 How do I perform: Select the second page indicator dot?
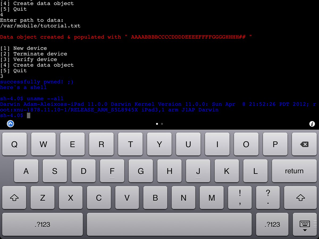coord(162,124)
